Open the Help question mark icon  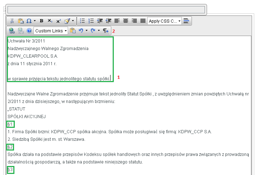click(29, 31)
